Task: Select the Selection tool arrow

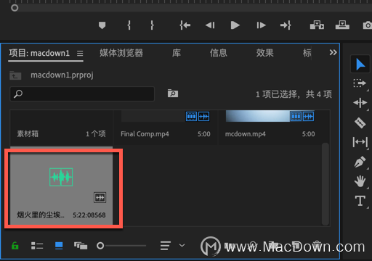Action: click(360, 65)
